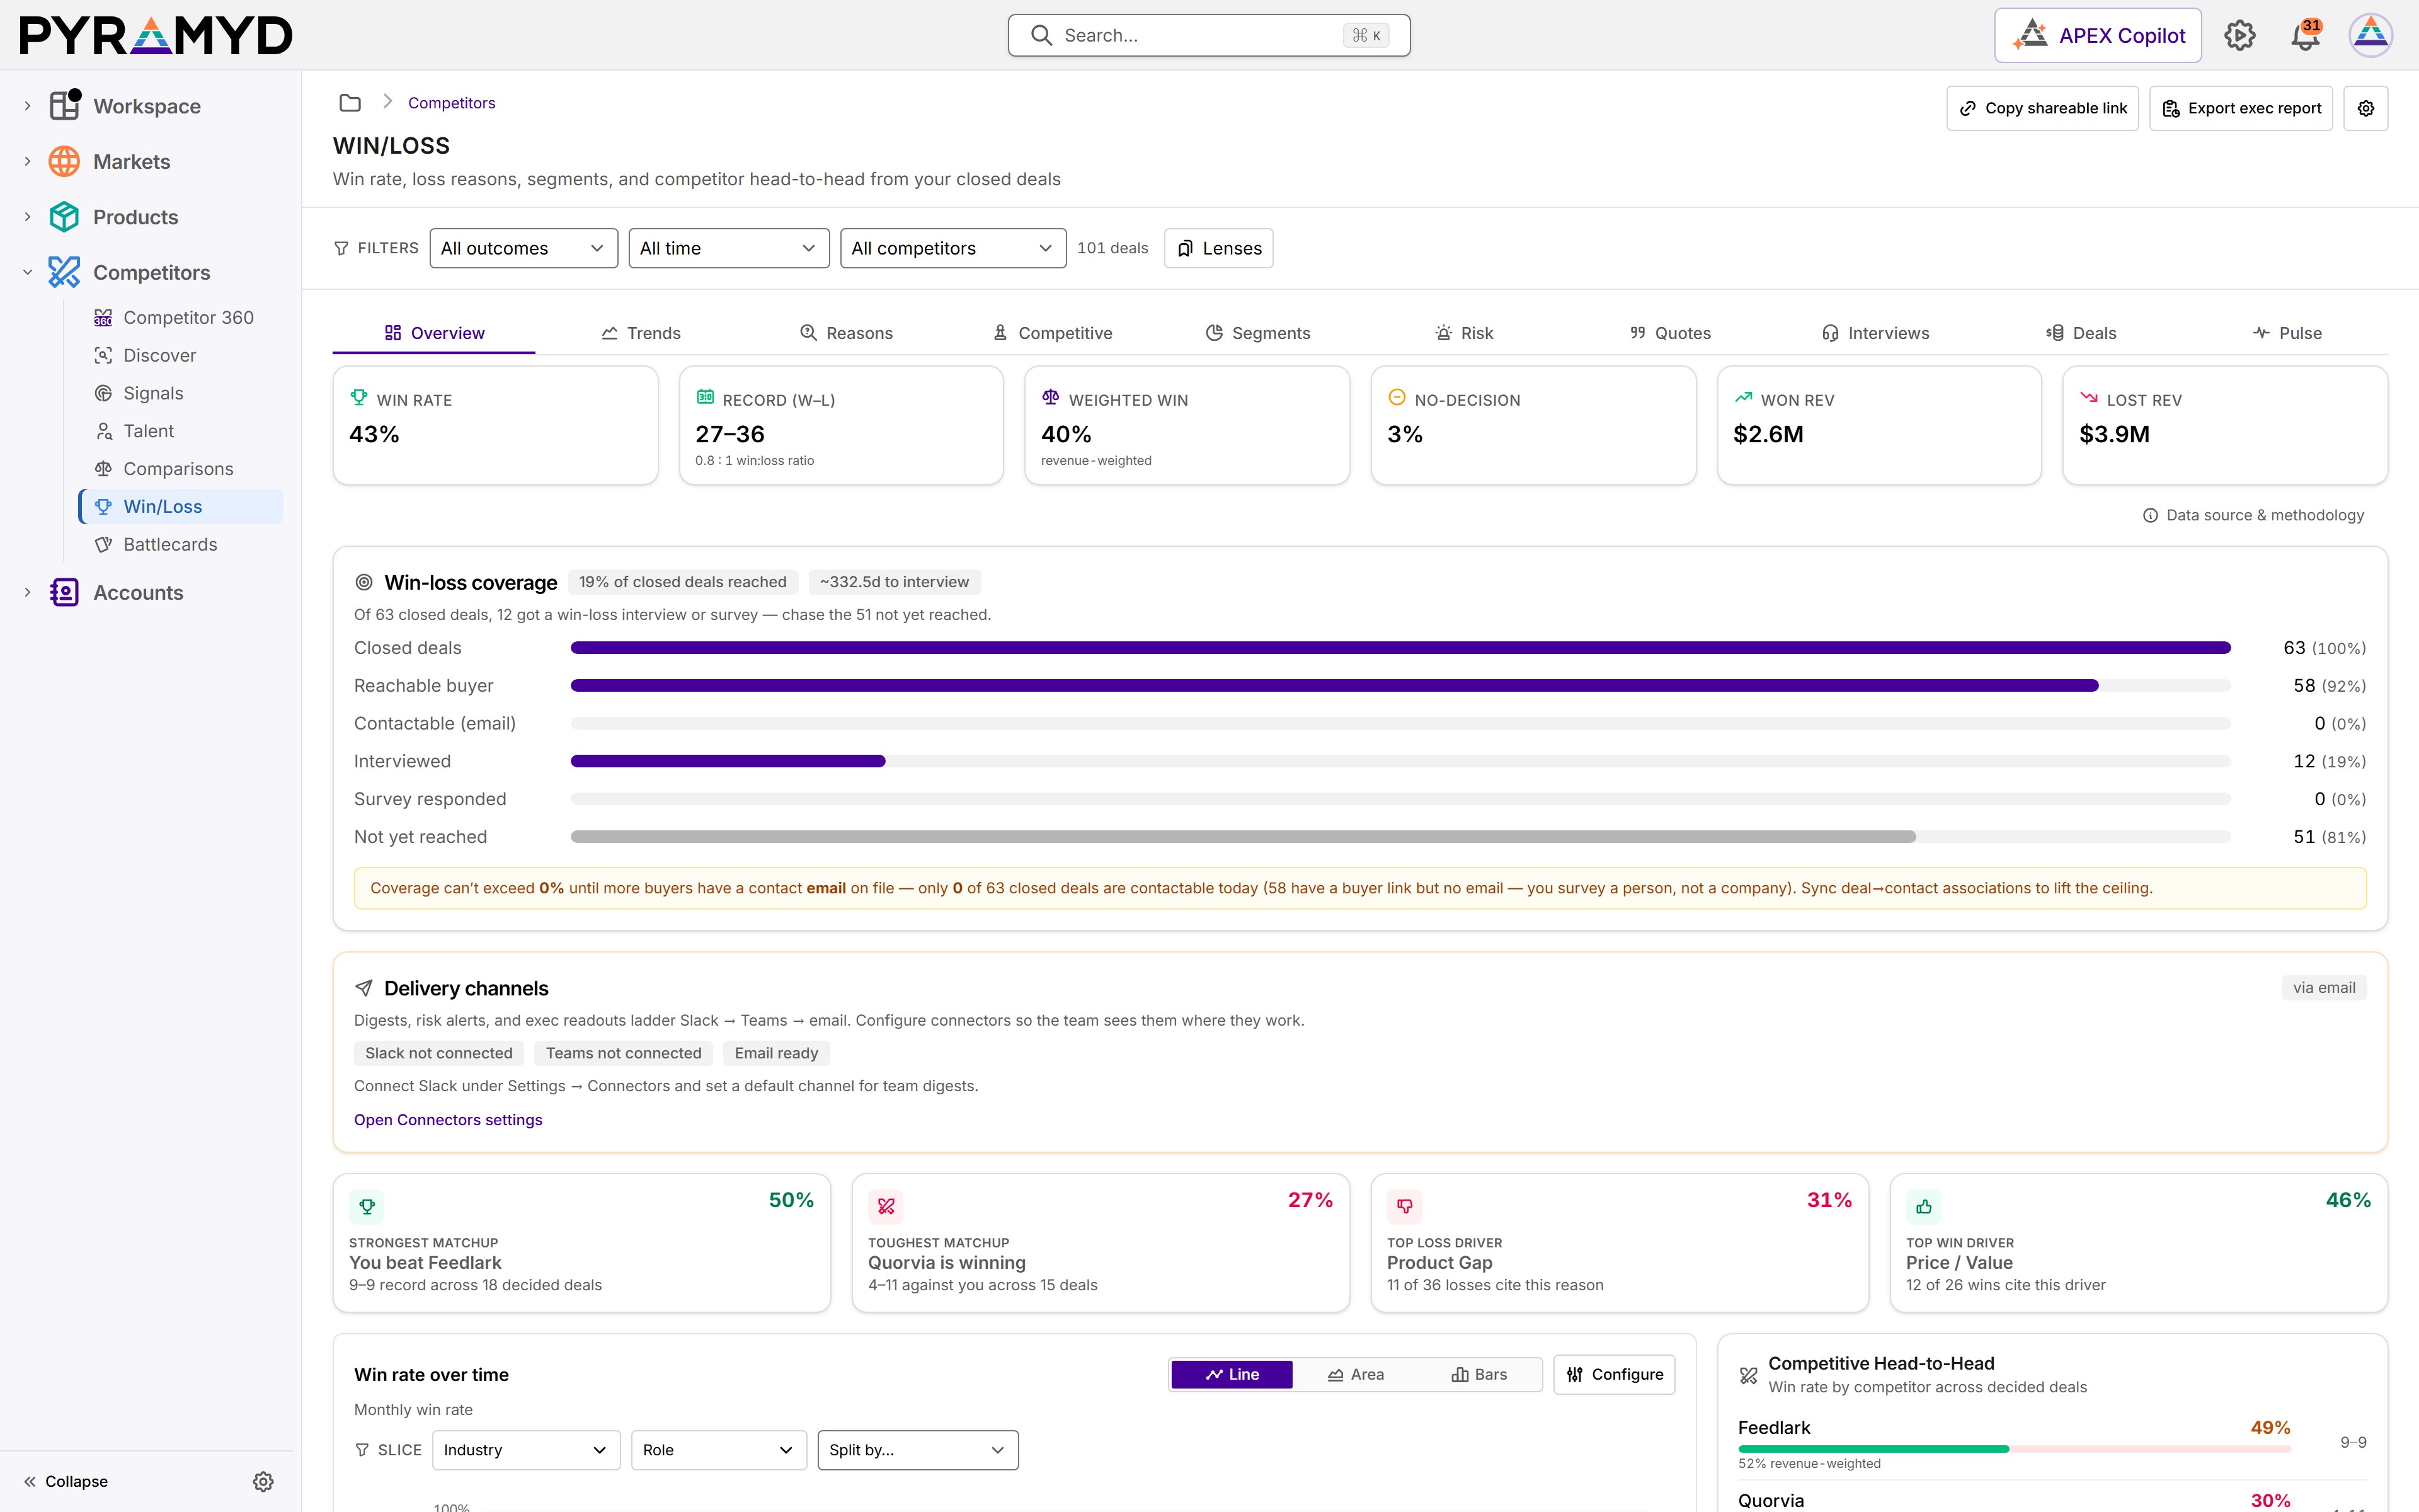Click the Markets globe icon

pos(65,161)
